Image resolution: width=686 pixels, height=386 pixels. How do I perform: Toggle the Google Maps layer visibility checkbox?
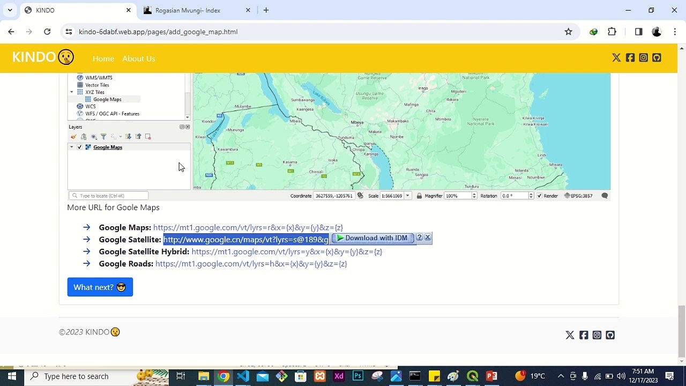(79, 147)
